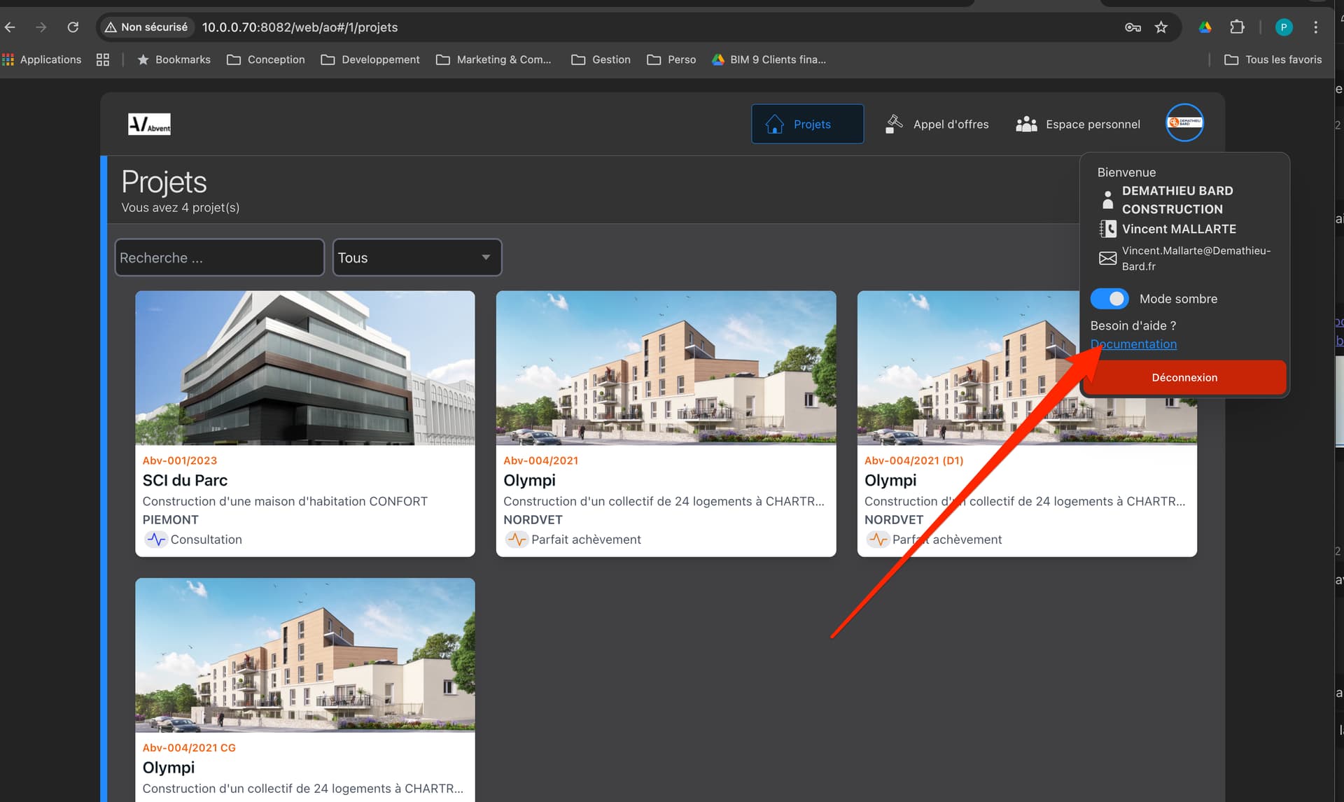Open the SCI du Parc project thumbnail
Viewport: 1344px width, 802px height.
pyautogui.click(x=304, y=368)
